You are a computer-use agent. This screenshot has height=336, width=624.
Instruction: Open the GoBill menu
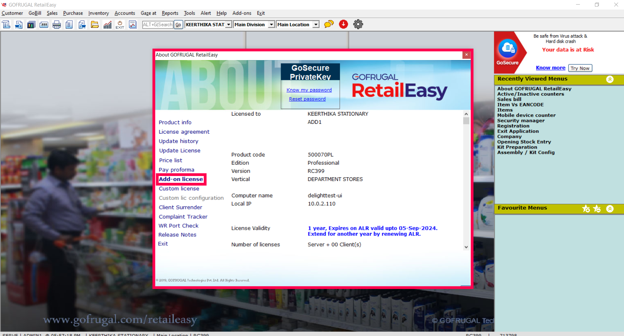(x=35, y=13)
